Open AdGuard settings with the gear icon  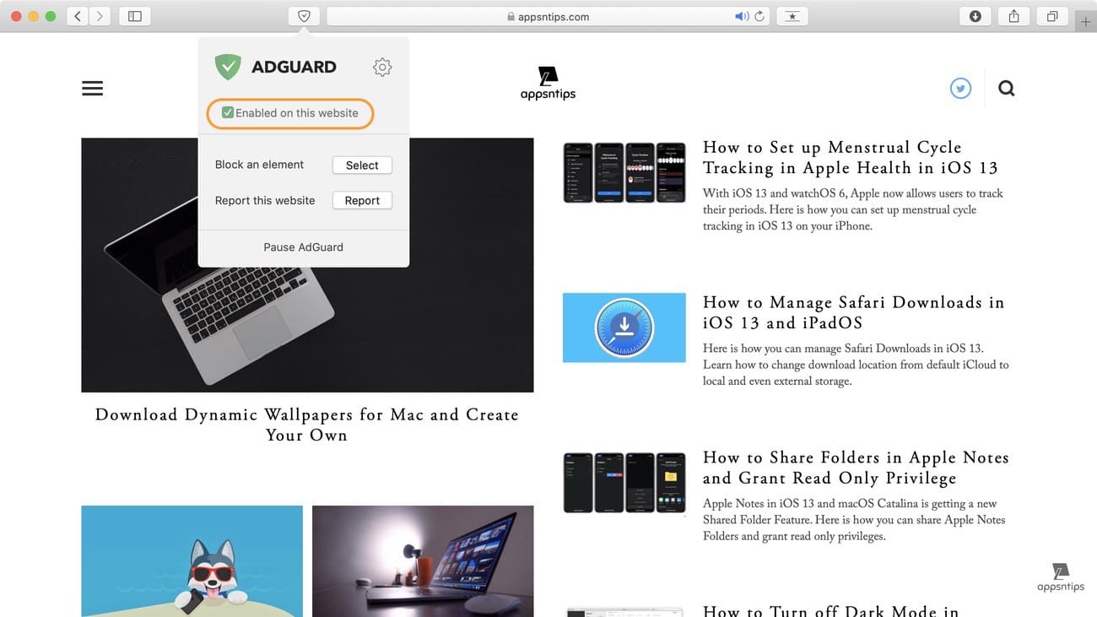pyautogui.click(x=382, y=67)
